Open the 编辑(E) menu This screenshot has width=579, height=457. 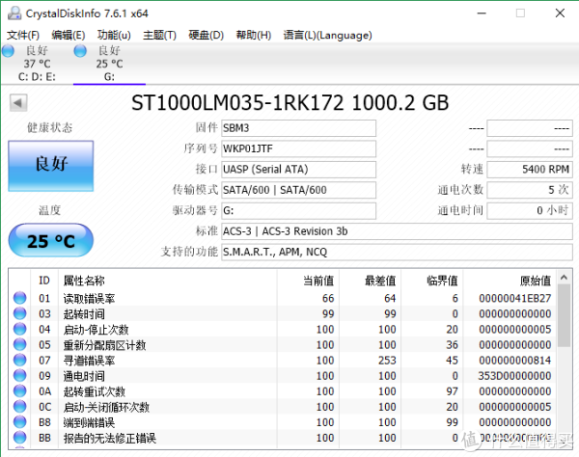(69, 36)
